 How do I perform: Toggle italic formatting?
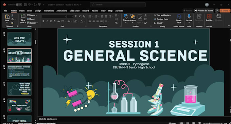[47, 21]
